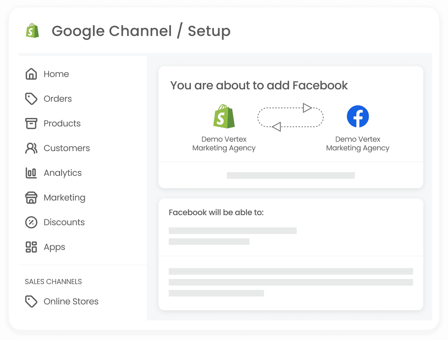This screenshot has width=448, height=340.
Task: Click the Home house icon
Action: click(31, 74)
